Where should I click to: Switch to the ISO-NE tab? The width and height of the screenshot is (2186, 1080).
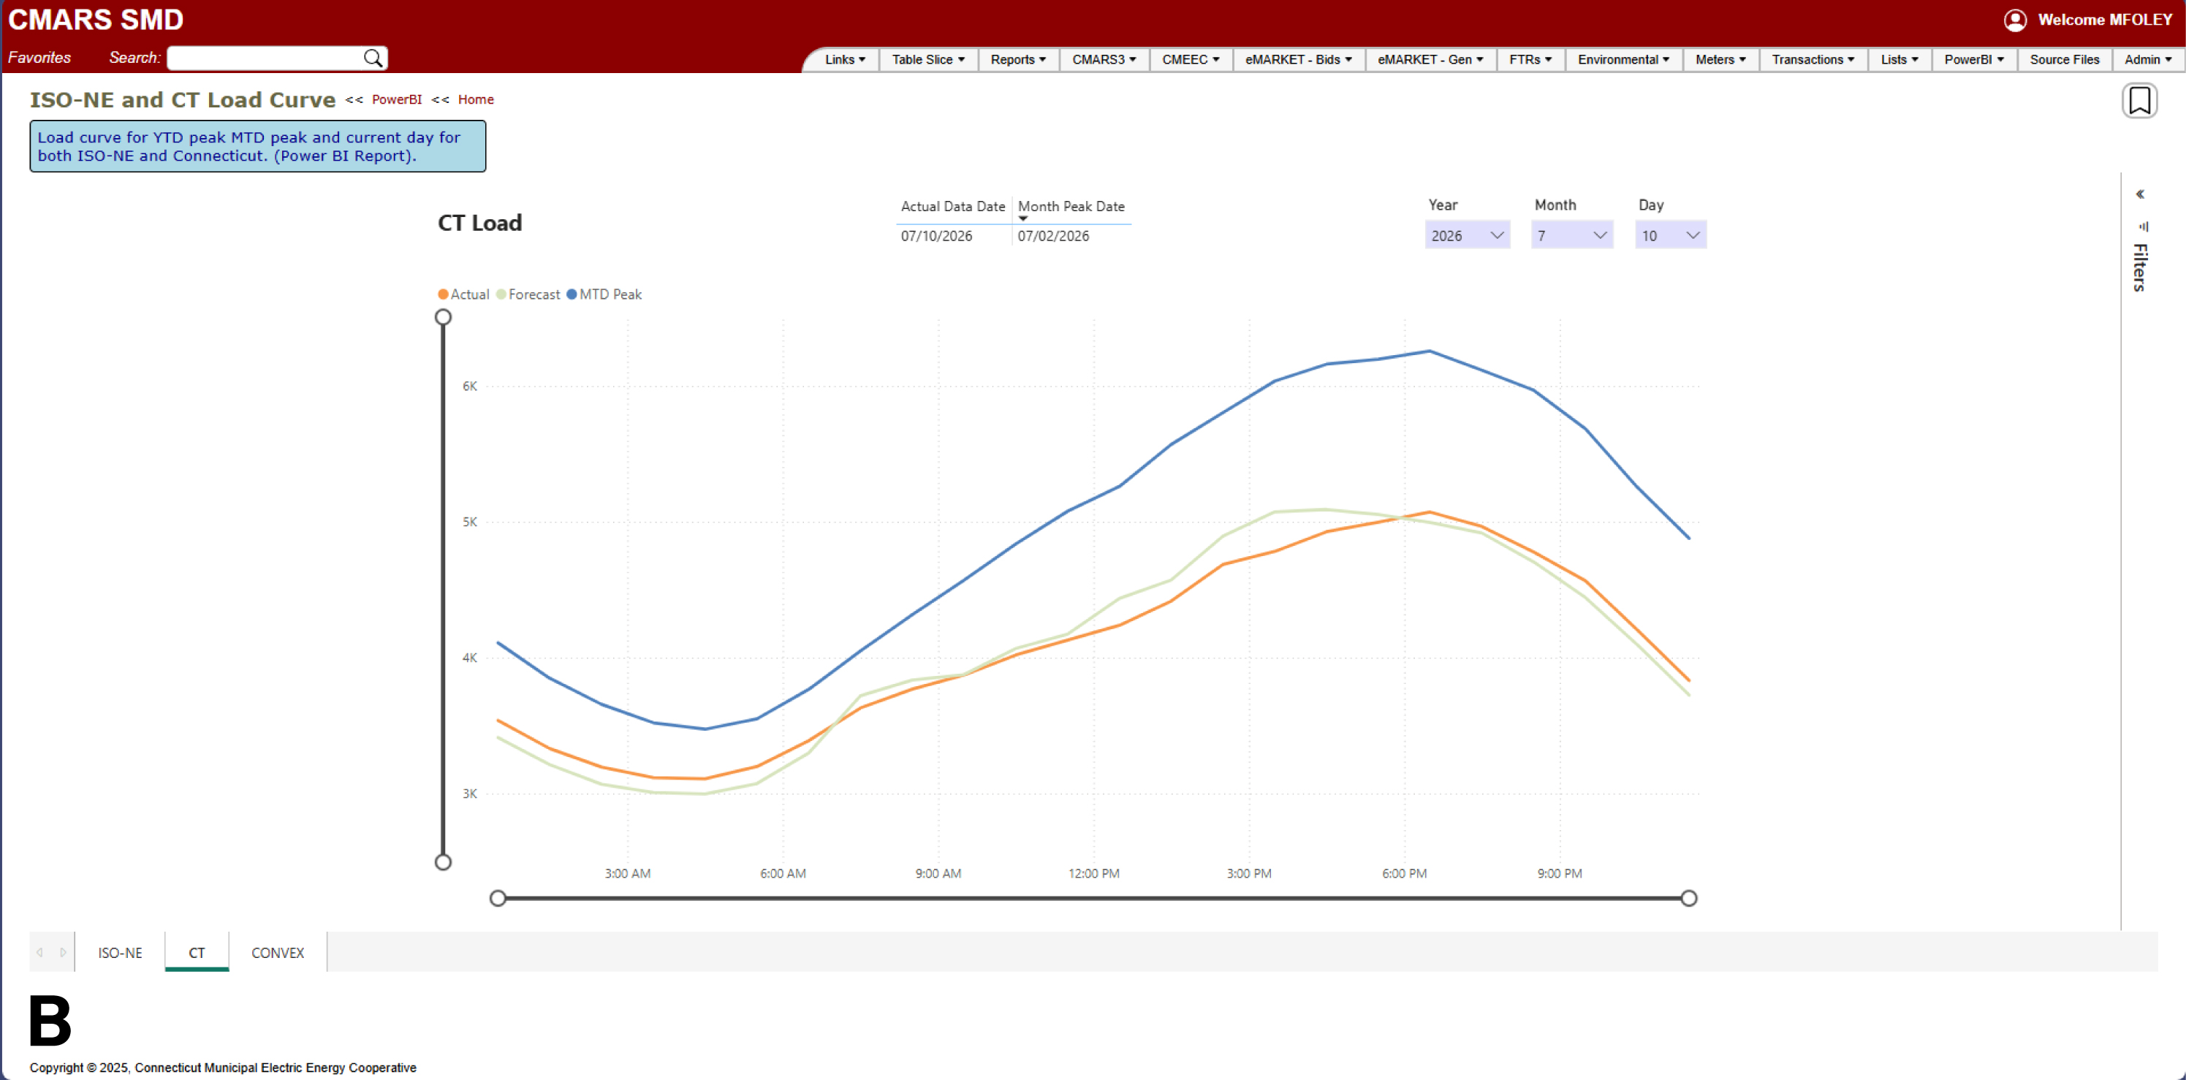click(120, 953)
